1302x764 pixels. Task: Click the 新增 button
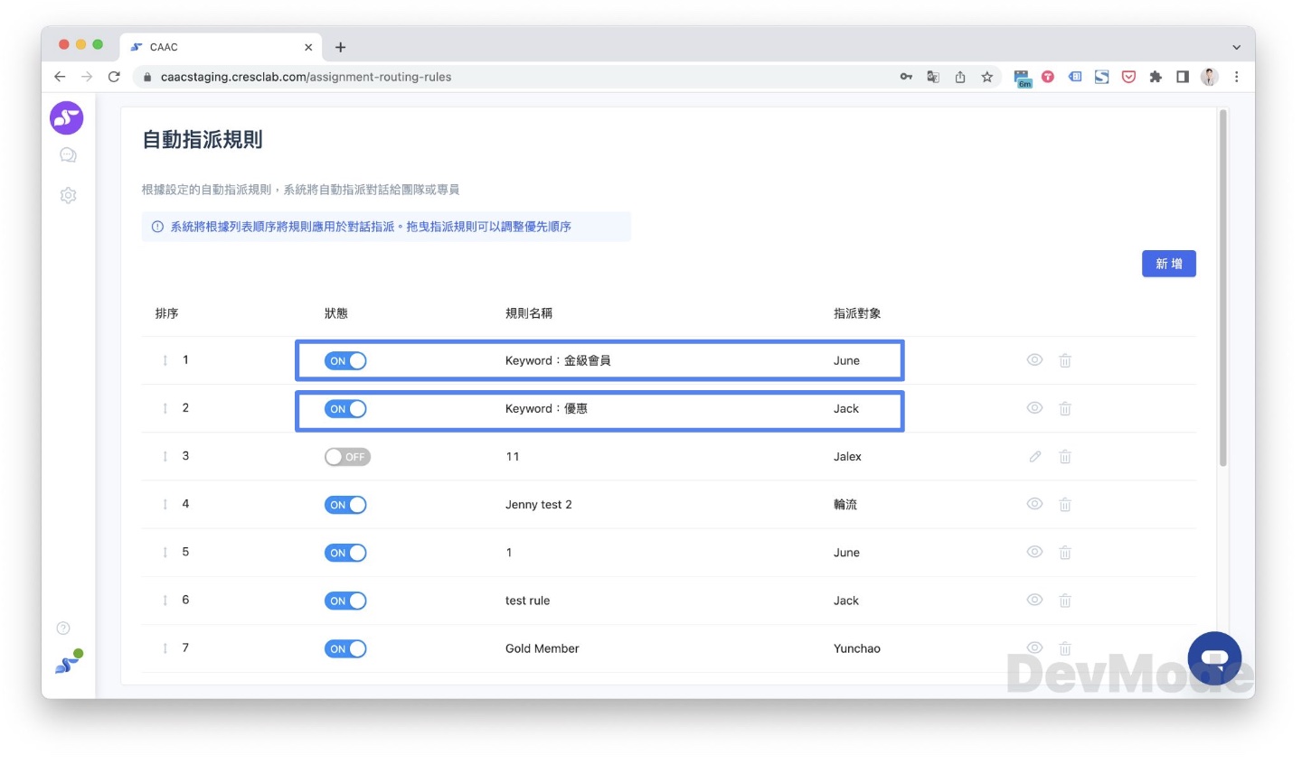1169,264
